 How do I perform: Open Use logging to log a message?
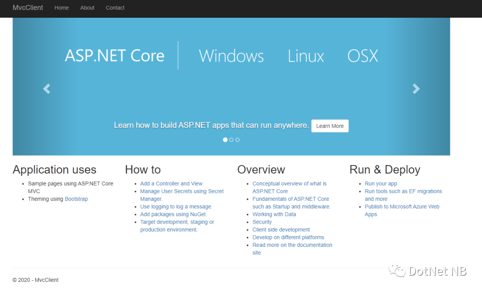(x=176, y=207)
